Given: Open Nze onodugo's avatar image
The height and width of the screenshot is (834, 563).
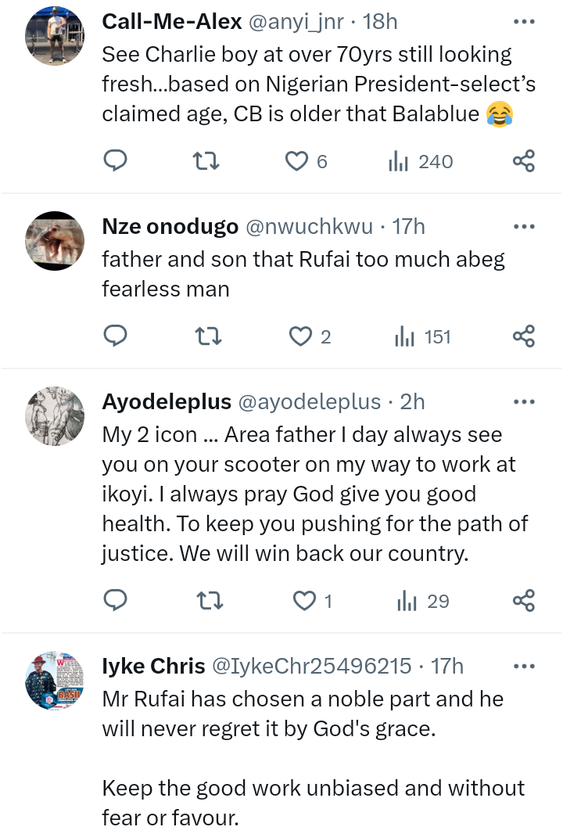Looking at the screenshot, I should tap(55, 241).
